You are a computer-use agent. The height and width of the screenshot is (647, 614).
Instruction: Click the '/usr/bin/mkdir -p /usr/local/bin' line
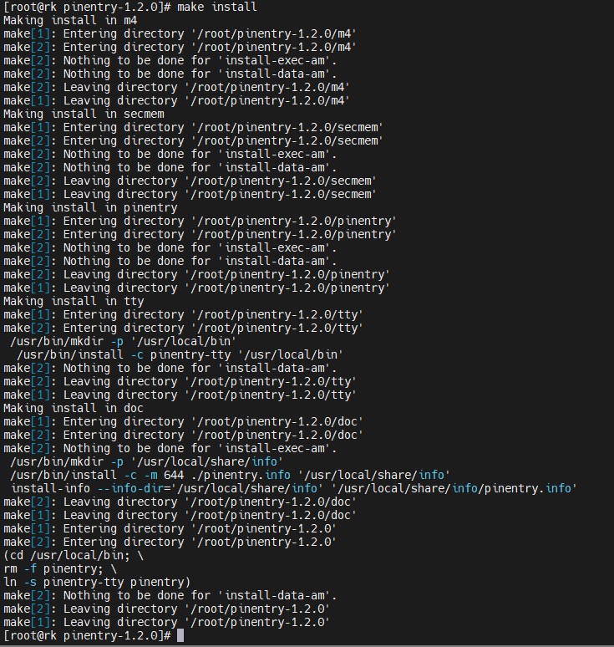pos(124,341)
